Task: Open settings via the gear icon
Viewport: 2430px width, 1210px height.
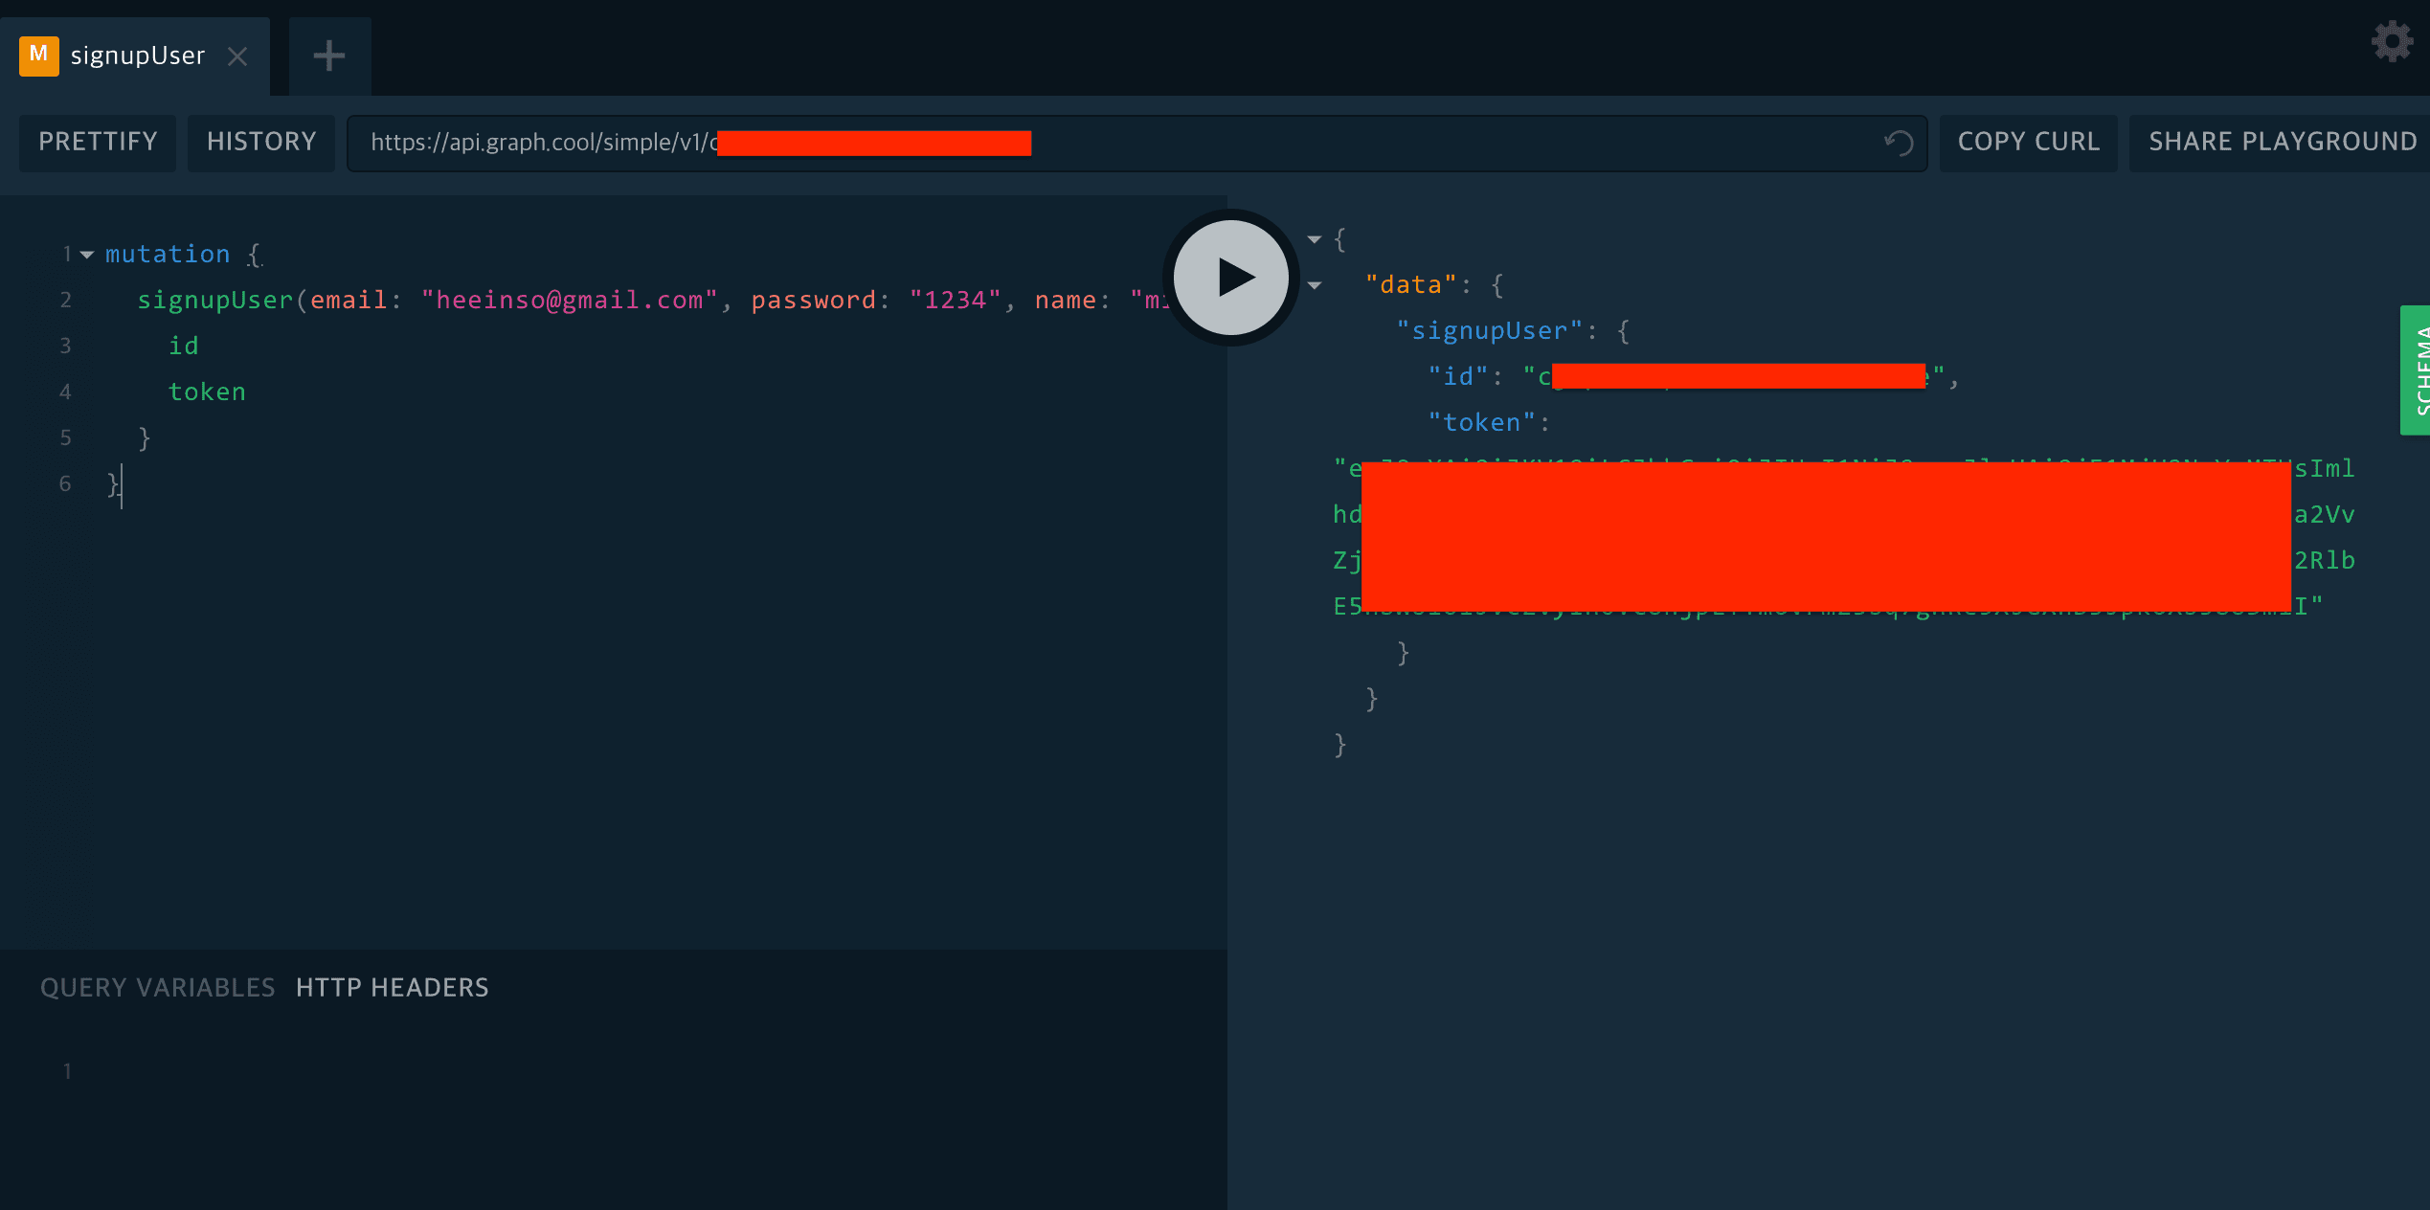Action: tap(2392, 42)
